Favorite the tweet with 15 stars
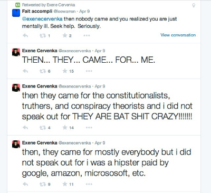Image resolution: width=211 pixels, height=193 pixels. pos(65,71)
